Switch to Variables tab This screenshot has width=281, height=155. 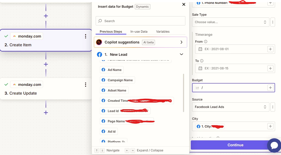coord(163,31)
